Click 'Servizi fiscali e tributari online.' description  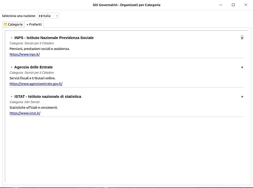pos(32,78)
